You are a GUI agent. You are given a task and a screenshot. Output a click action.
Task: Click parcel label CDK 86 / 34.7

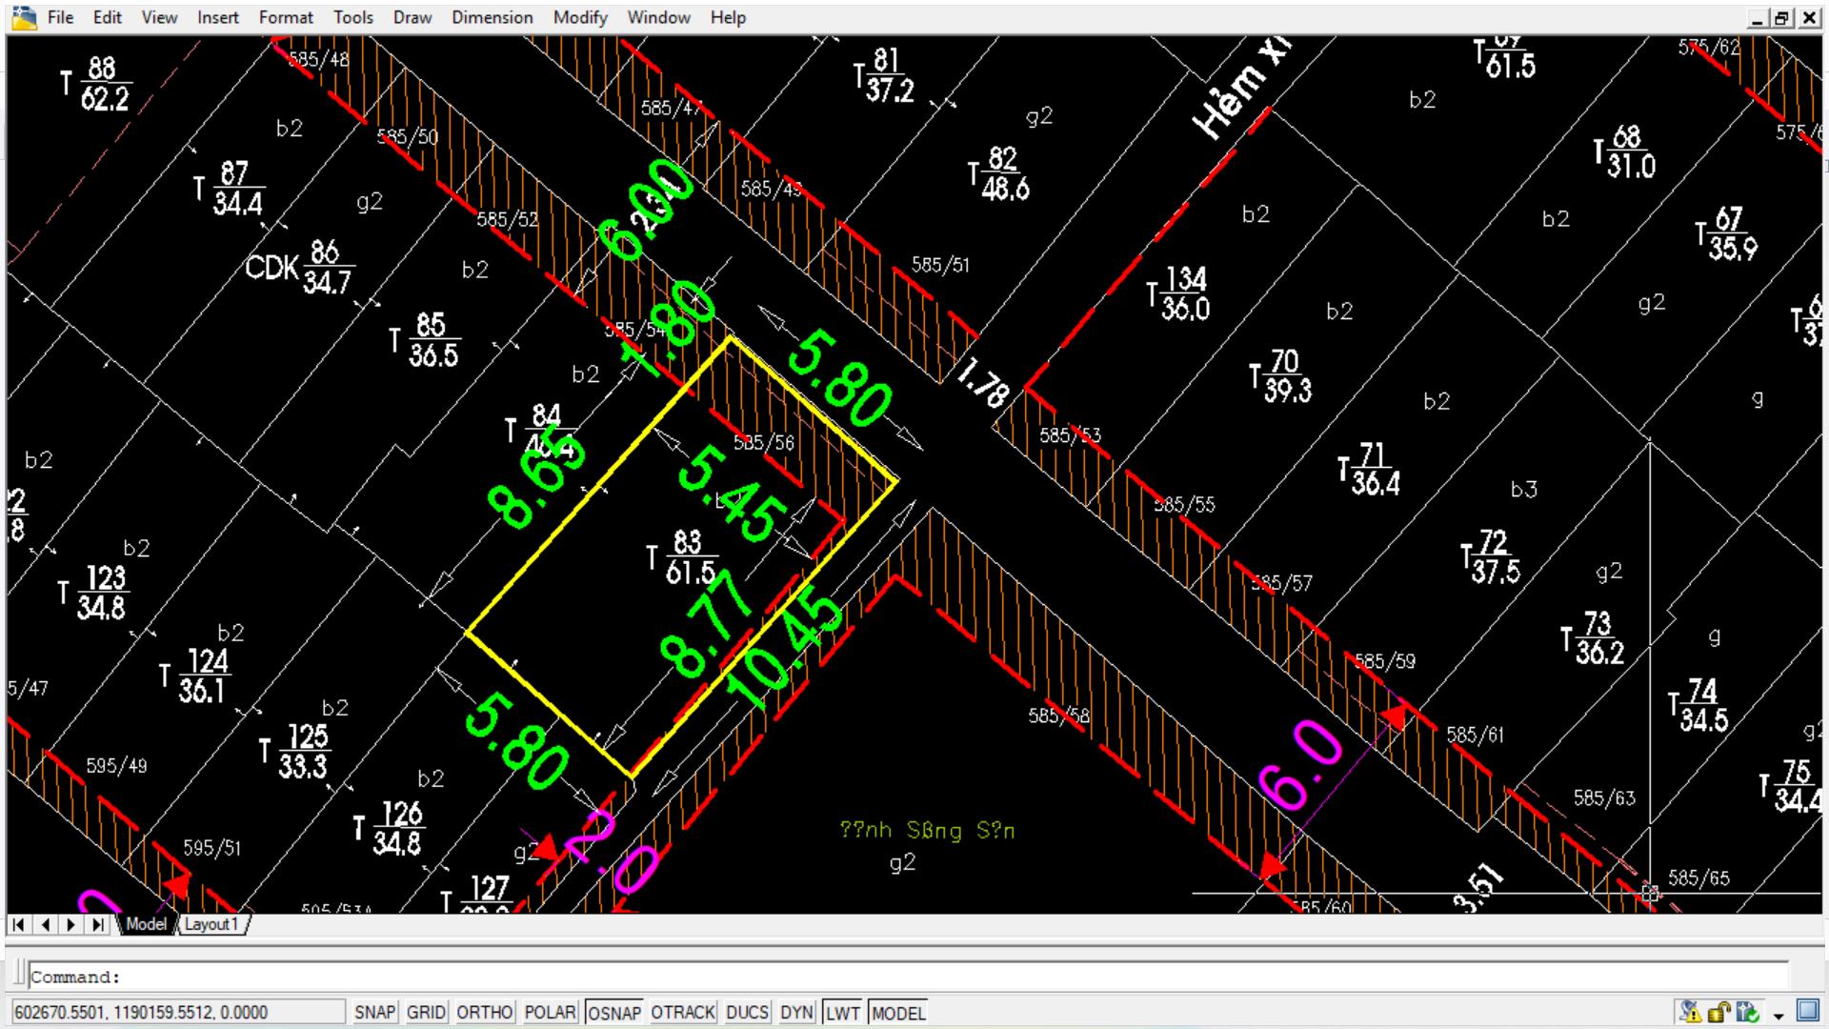[x=300, y=267]
